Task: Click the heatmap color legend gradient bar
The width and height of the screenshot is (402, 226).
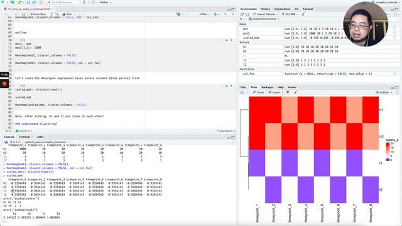Action: coord(388,152)
